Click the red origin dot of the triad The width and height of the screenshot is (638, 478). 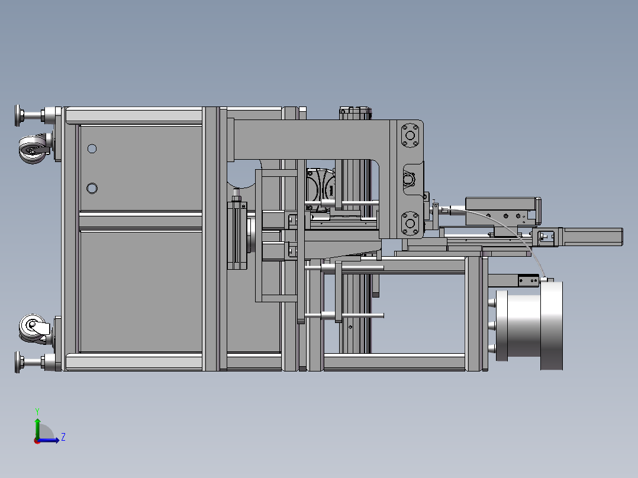(37, 440)
